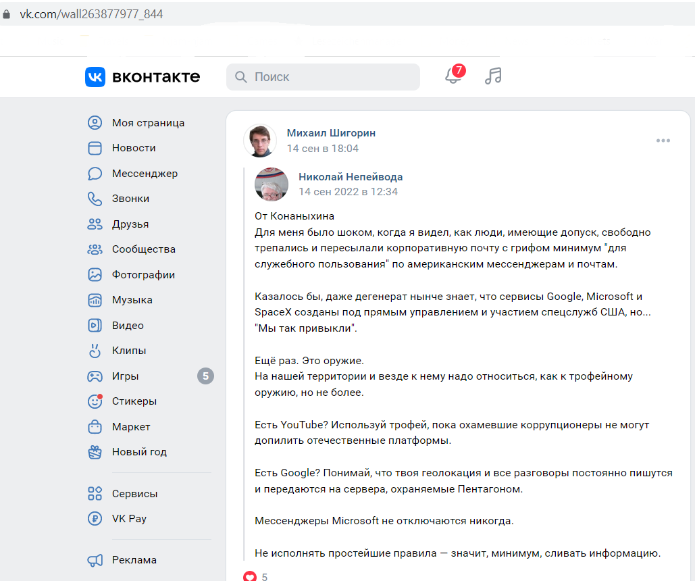Click the vk.com/wall263877977_844 address bar

91,14
